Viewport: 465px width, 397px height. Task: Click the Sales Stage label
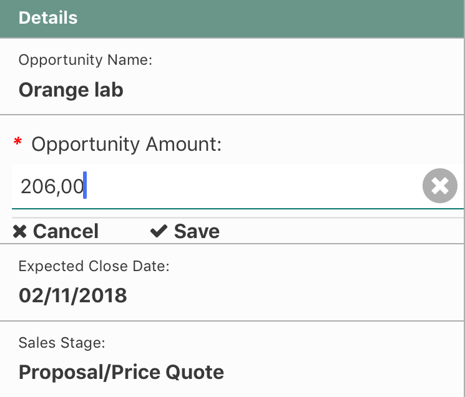62,343
